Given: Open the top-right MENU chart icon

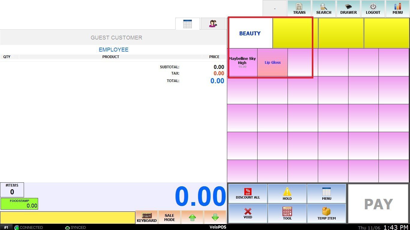Looking at the screenshot, I should [397, 9].
